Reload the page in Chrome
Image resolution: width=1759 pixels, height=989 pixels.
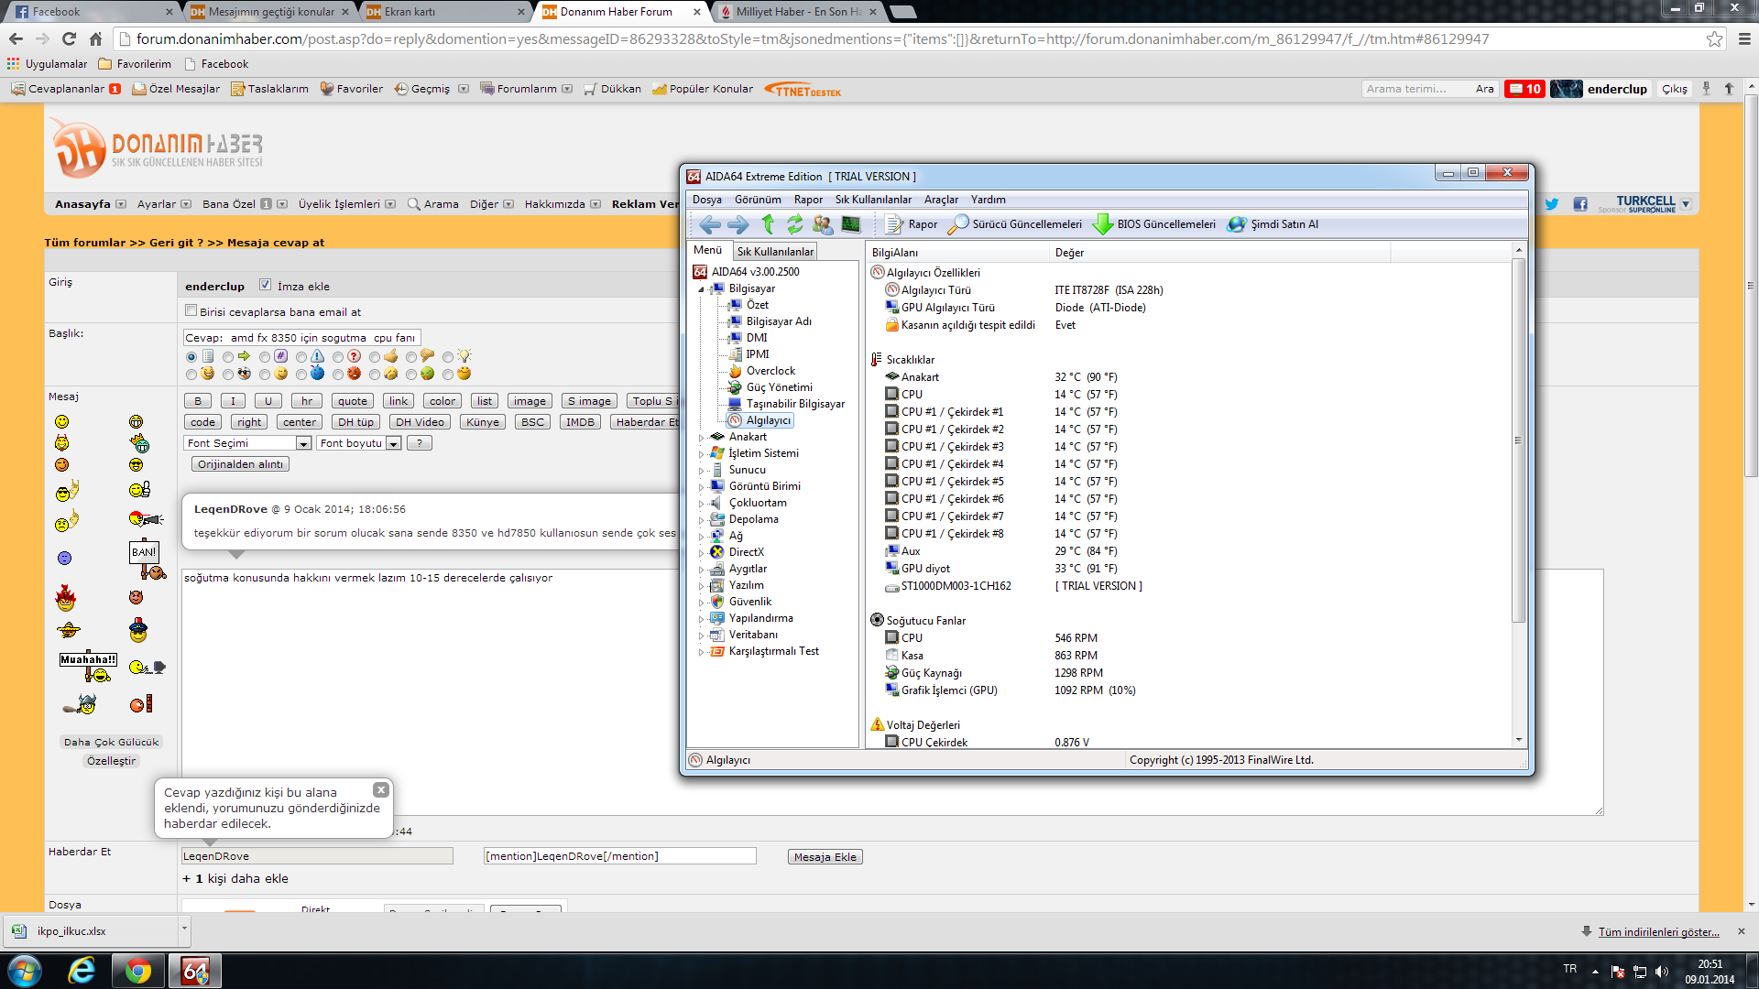(x=69, y=38)
